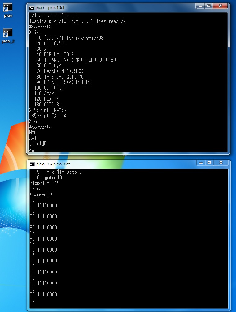Click line 10 'I/O for picusbio-03' comment

coord(70,38)
